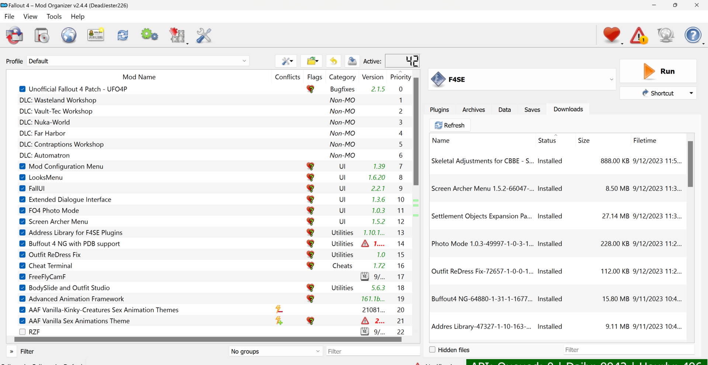
Task: Open the No groups dropdown
Action: [x=275, y=351]
